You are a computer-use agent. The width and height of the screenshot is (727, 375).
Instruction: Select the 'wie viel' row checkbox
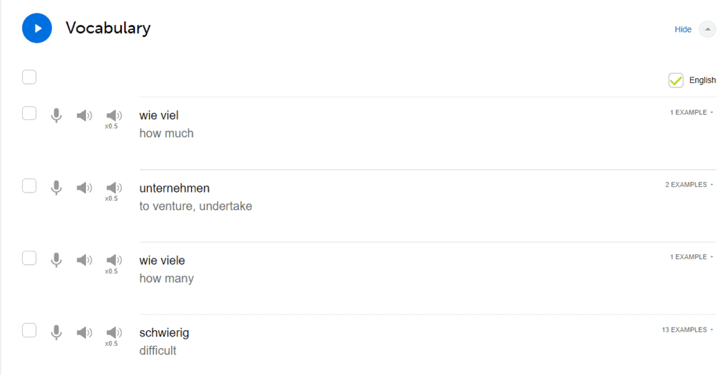click(x=29, y=114)
